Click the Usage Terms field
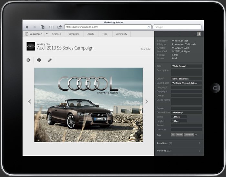This screenshot has height=177, width=226. pyautogui.click(x=186, y=102)
